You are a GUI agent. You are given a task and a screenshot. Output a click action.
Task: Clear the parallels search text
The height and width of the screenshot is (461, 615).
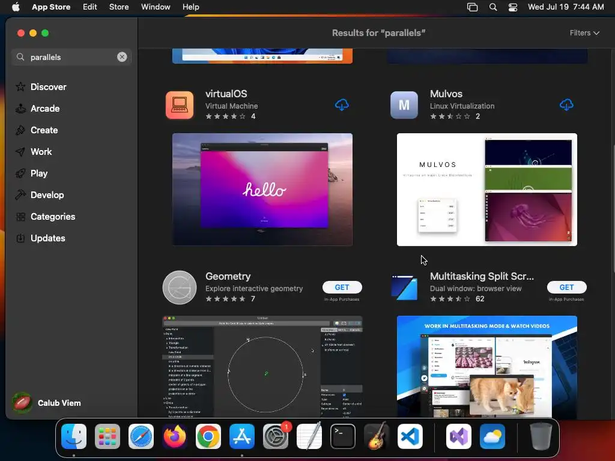[x=122, y=57]
